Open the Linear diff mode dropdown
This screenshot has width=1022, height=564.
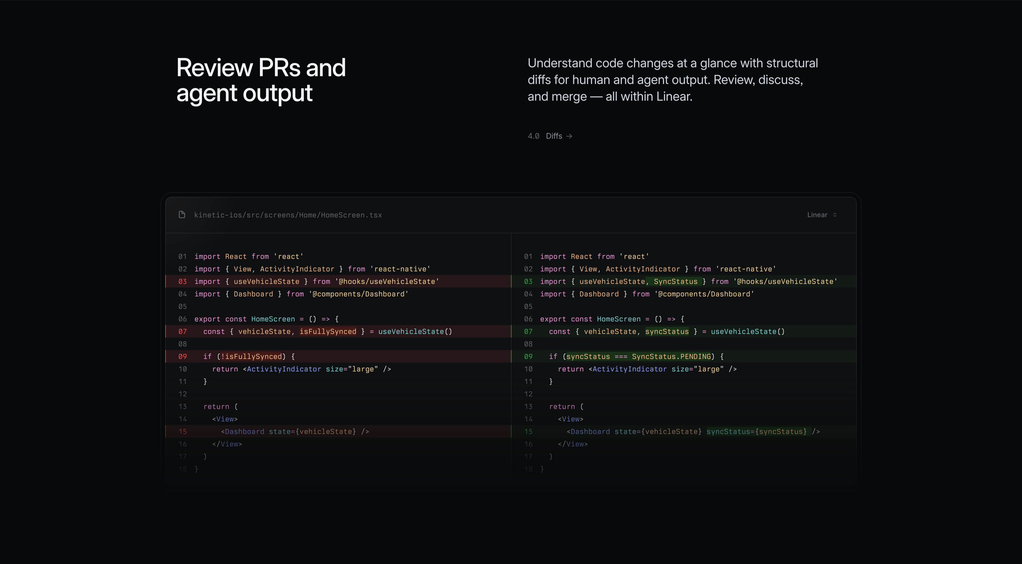click(x=822, y=215)
